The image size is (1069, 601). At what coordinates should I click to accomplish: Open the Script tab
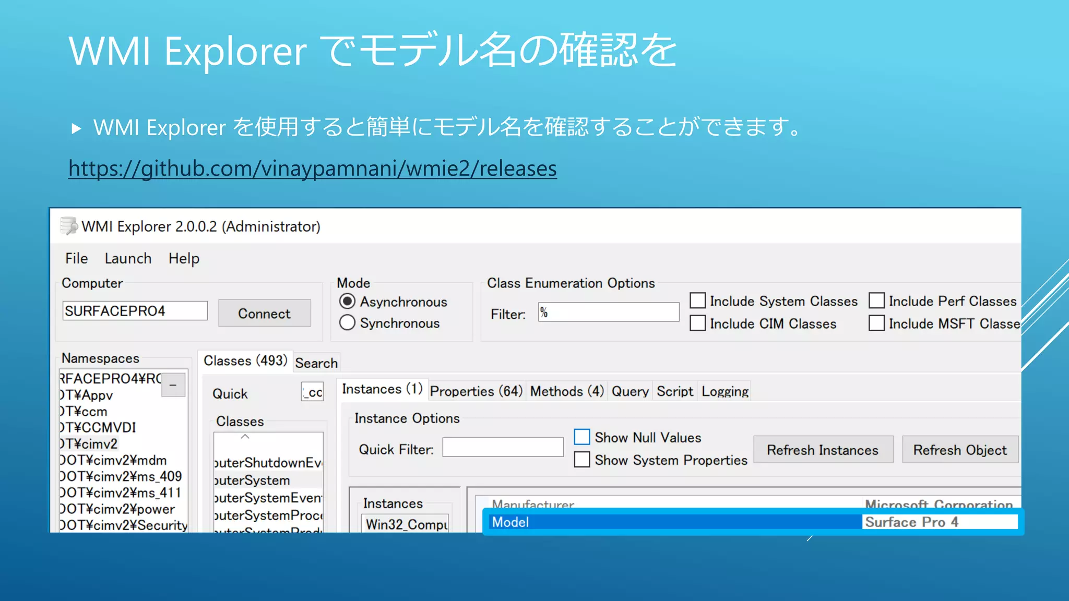(675, 391)
